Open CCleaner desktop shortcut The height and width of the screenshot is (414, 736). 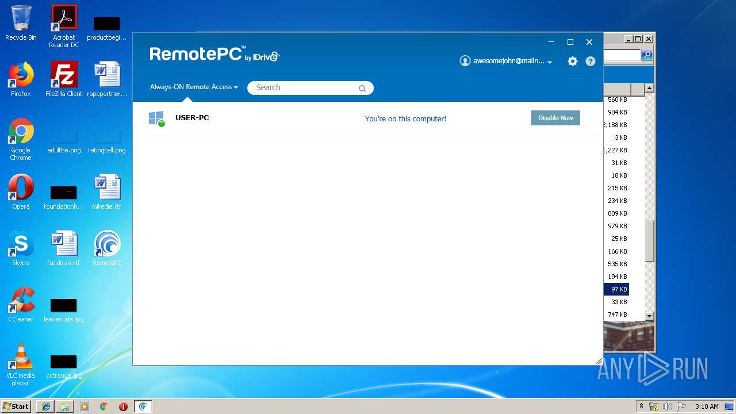(21, 305)
